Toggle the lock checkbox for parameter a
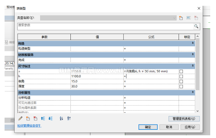Viewport: 216px width, 138px height. (x=181, y=71)
